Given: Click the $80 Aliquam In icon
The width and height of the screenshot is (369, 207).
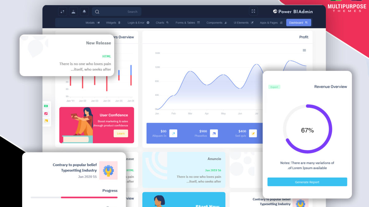Looking at the screenshot, I should 173,133.
